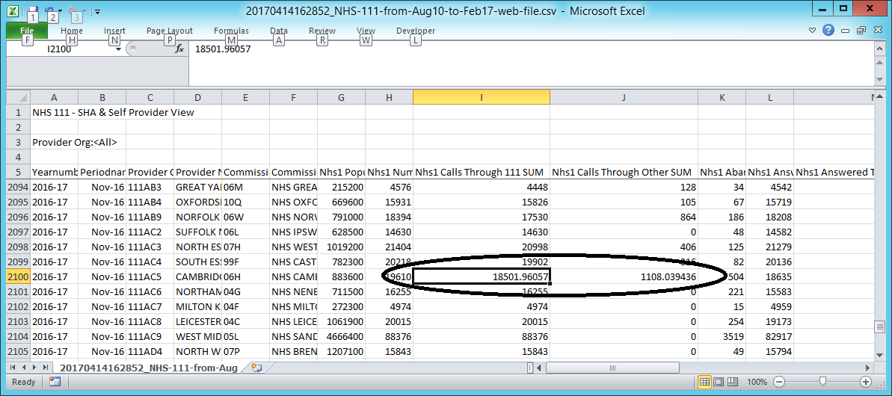
Task: Click the Undo arrow icon
Action: [51, 10]
